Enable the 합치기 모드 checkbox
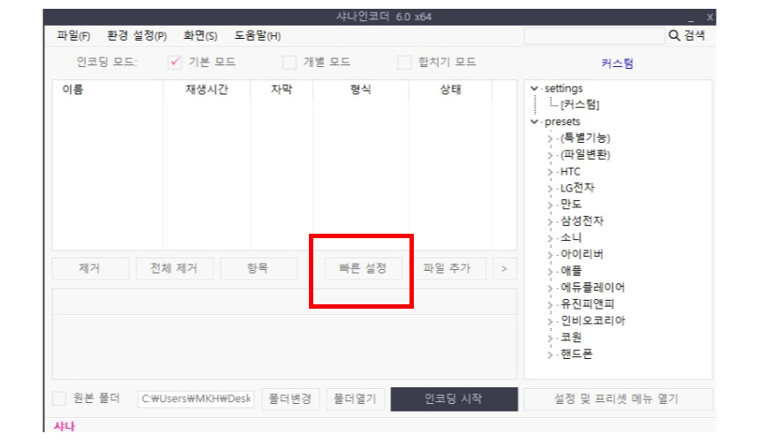Image resolution: width=759 pixels, height=441 pixels. pyautogui.click(x=404, y=62)
